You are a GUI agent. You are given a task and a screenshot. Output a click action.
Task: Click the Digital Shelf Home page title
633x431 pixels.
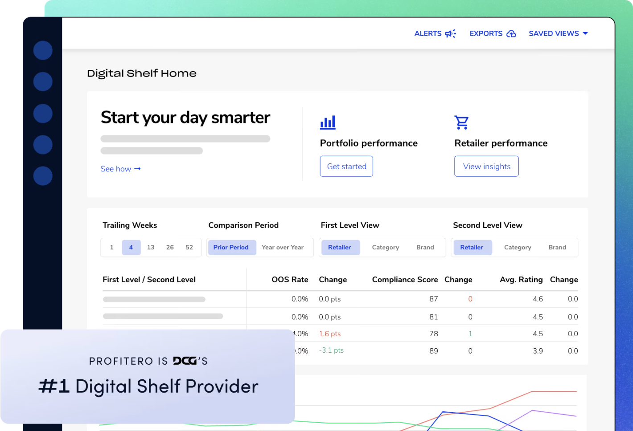click(x=142, y=73)
